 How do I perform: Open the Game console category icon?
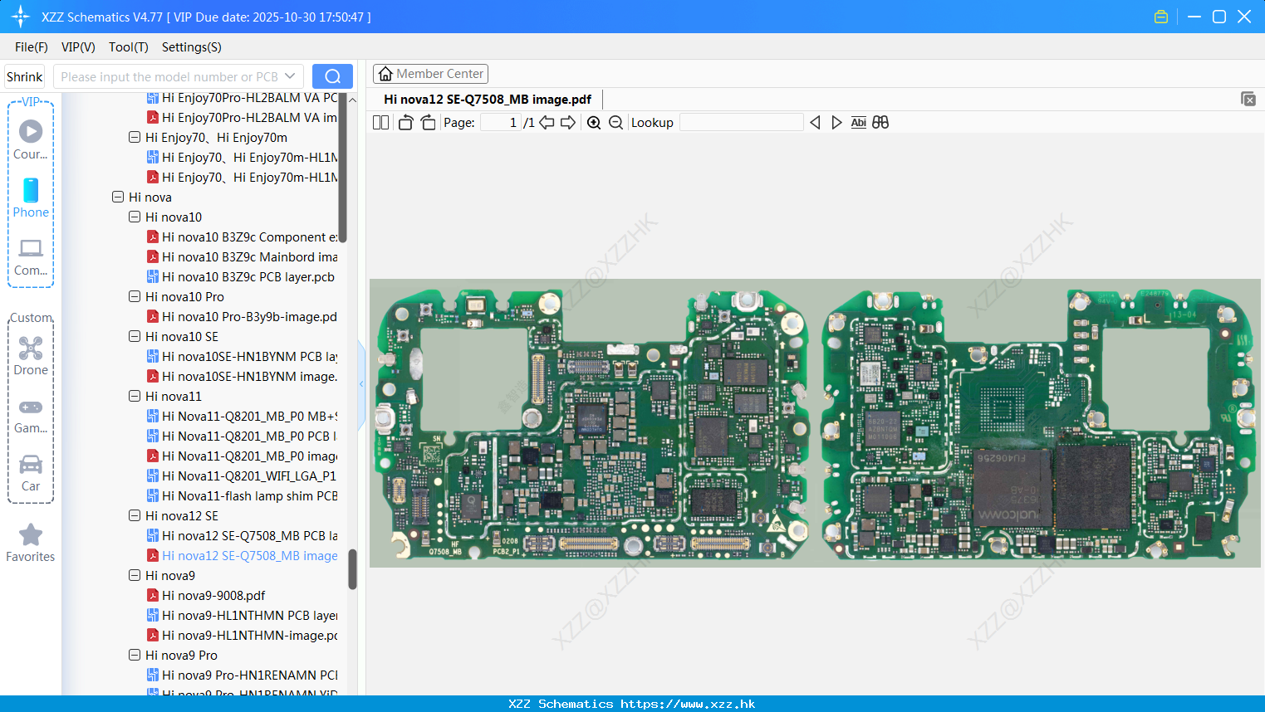(31, 415)
